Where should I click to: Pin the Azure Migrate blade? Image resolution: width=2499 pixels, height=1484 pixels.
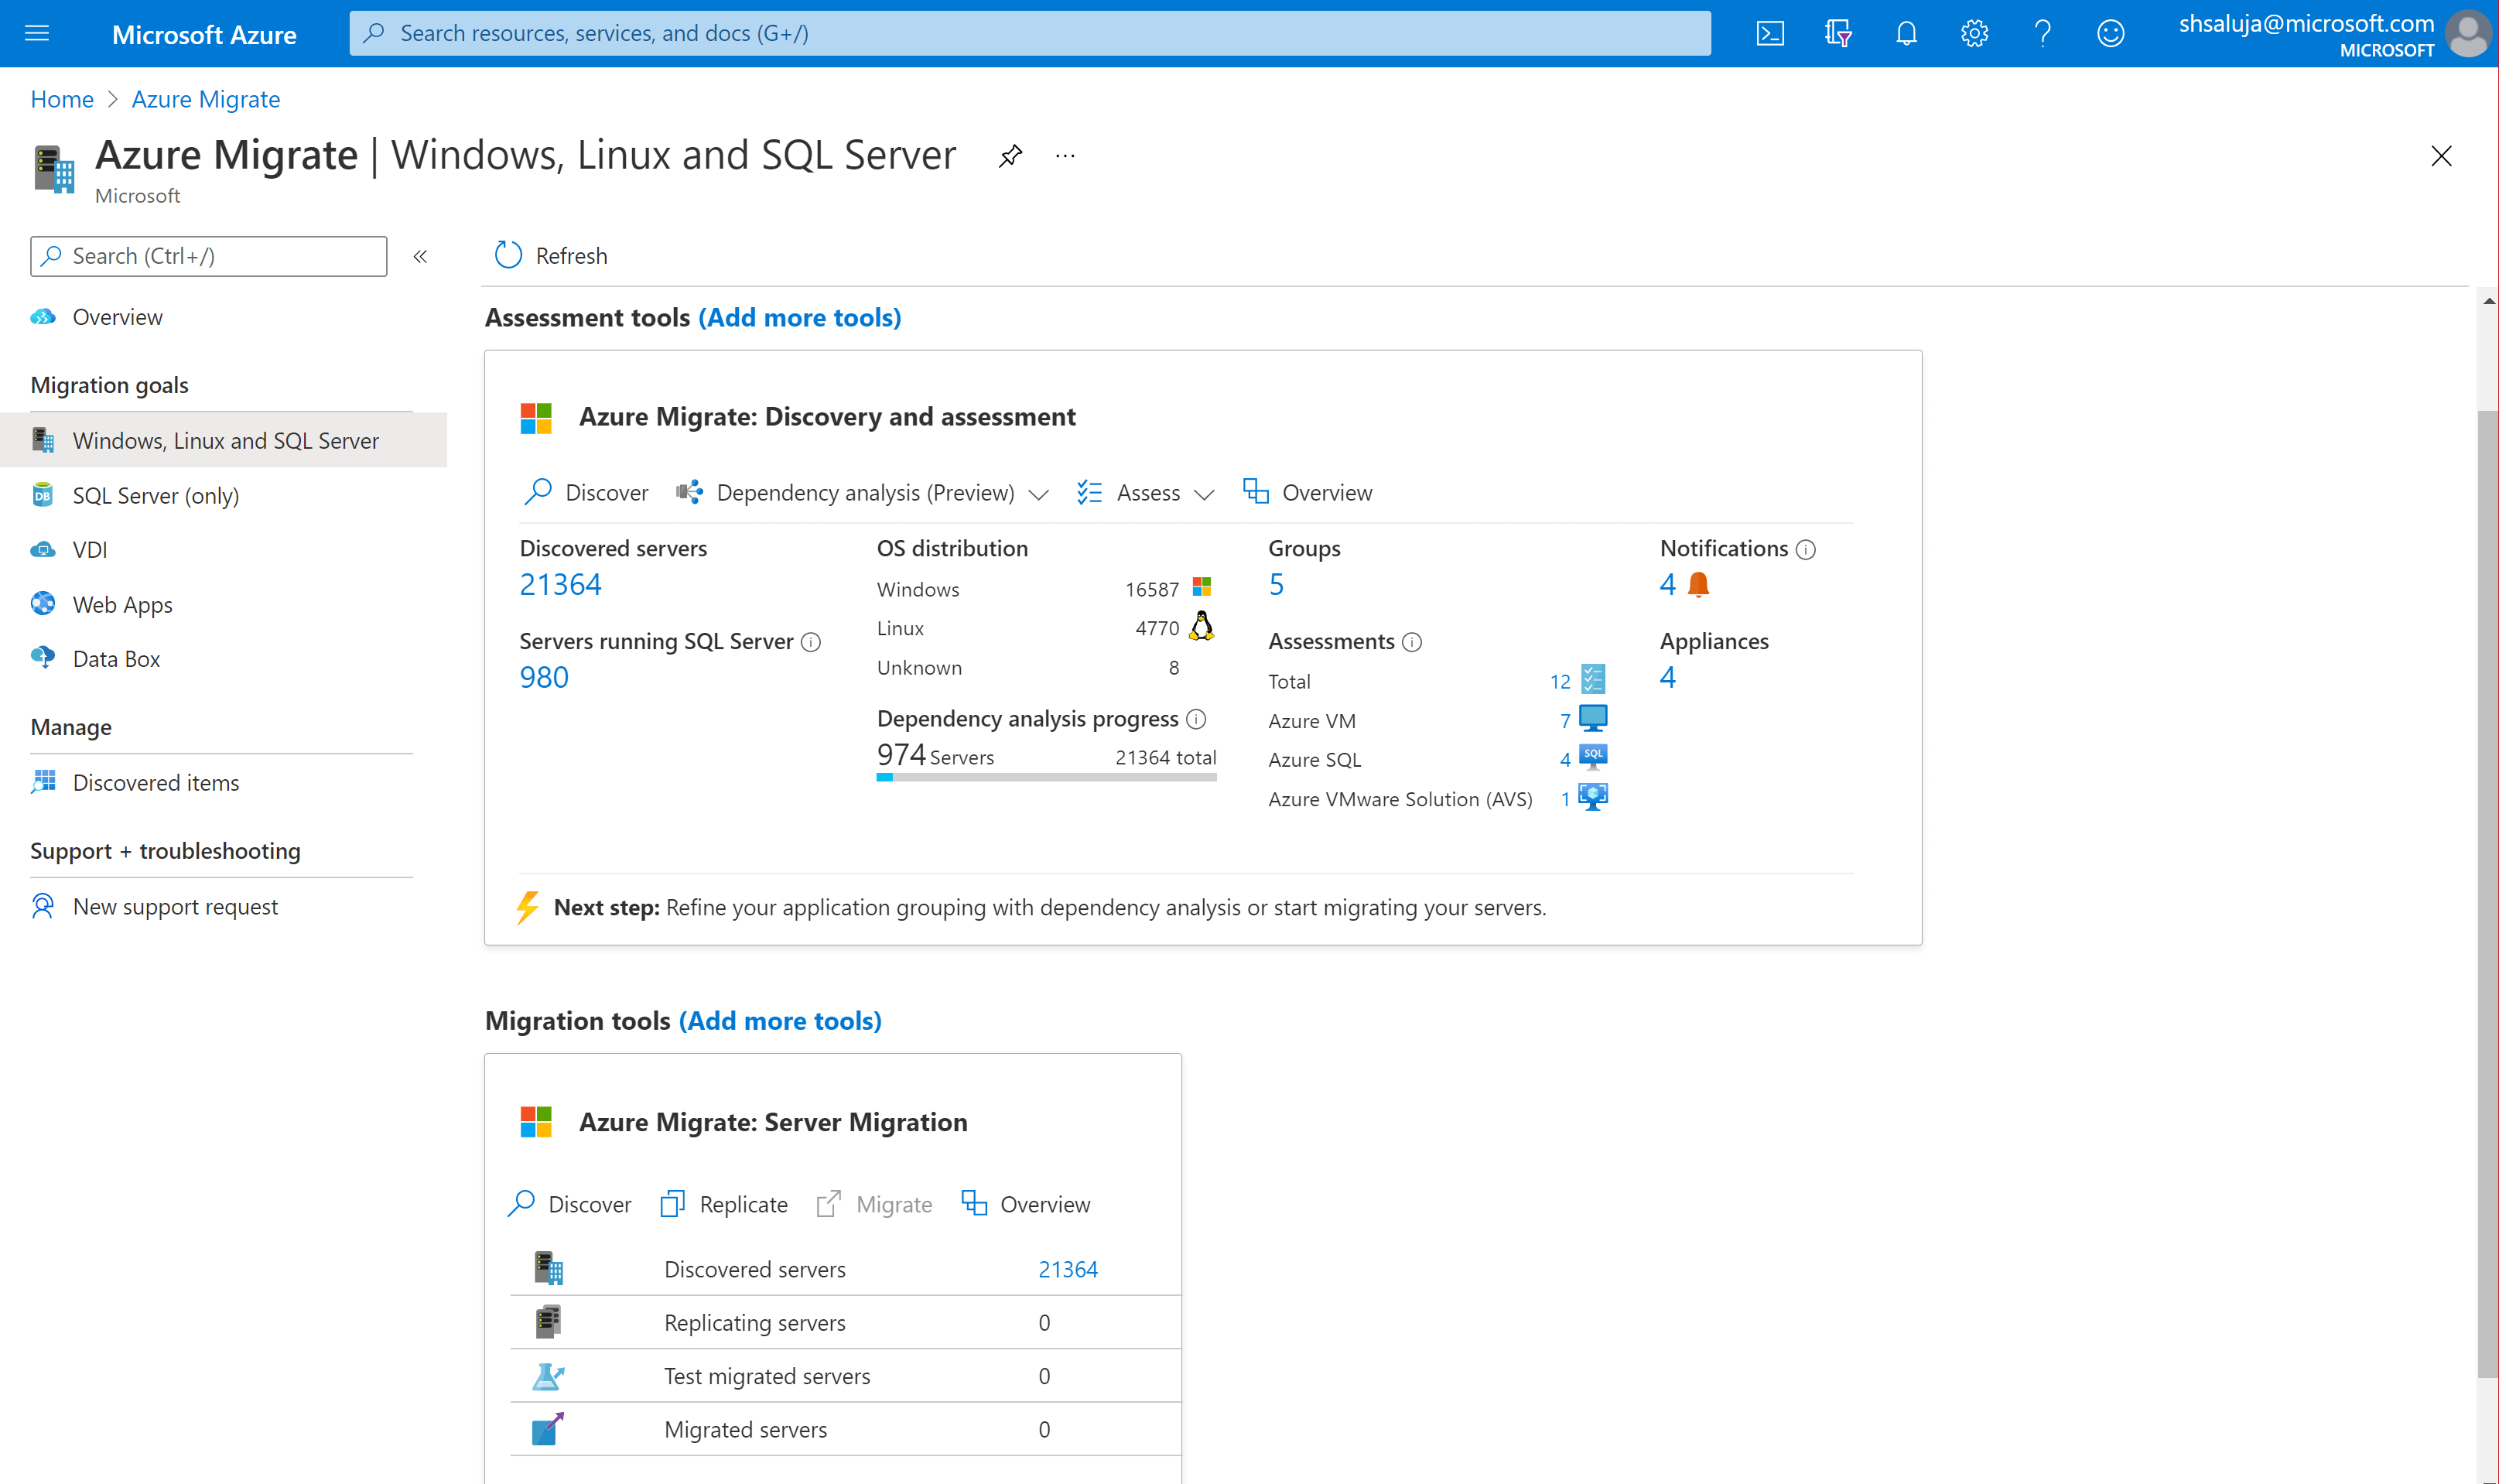tap(1010, 156)
